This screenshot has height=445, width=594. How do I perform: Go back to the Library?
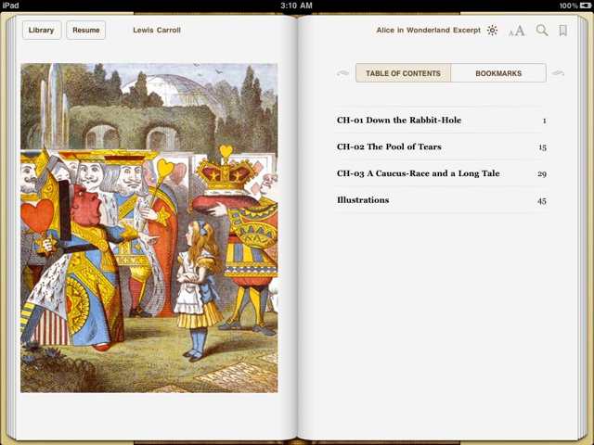pos(42,31)
